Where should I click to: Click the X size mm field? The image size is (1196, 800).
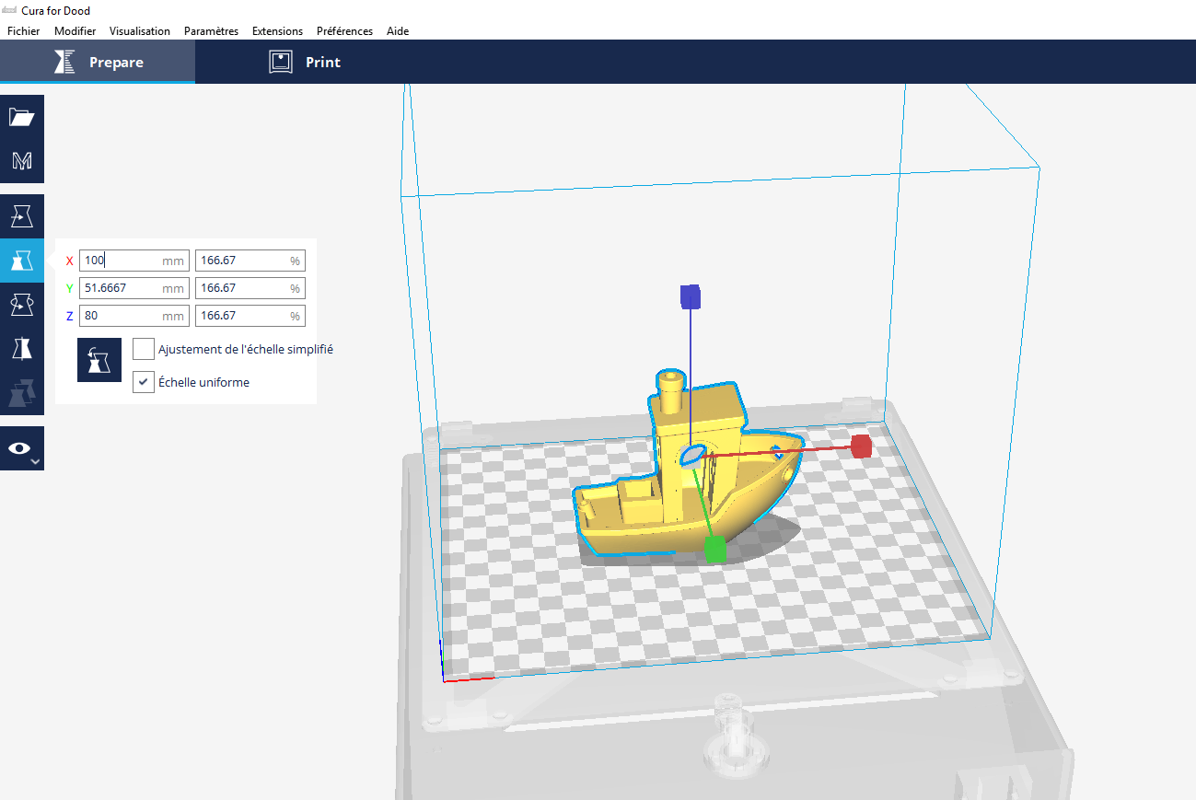tap(134, 261)
